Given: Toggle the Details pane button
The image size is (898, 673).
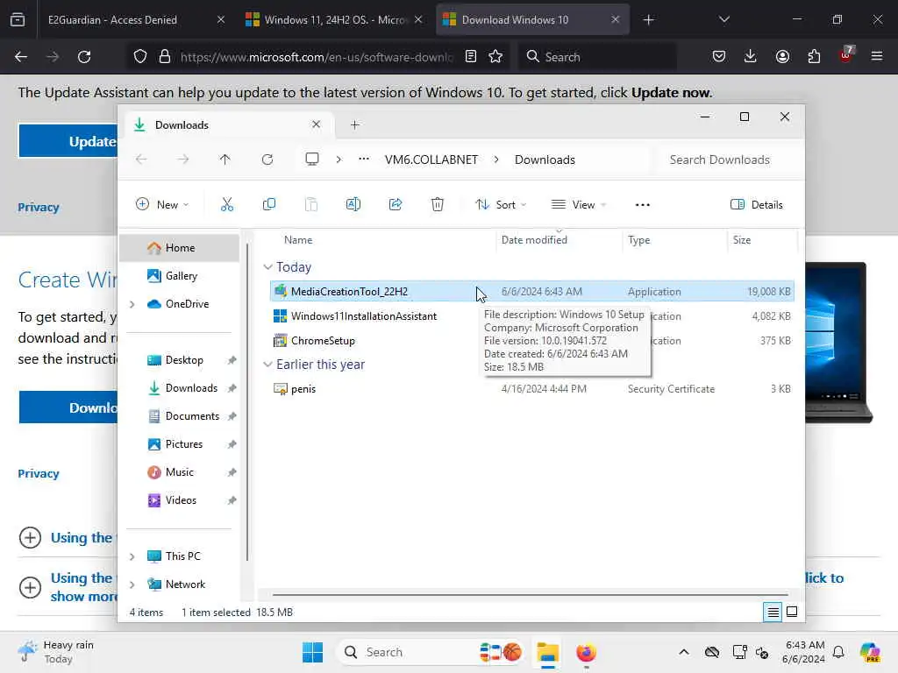Looking at the screenshot, I should [757, 205].
